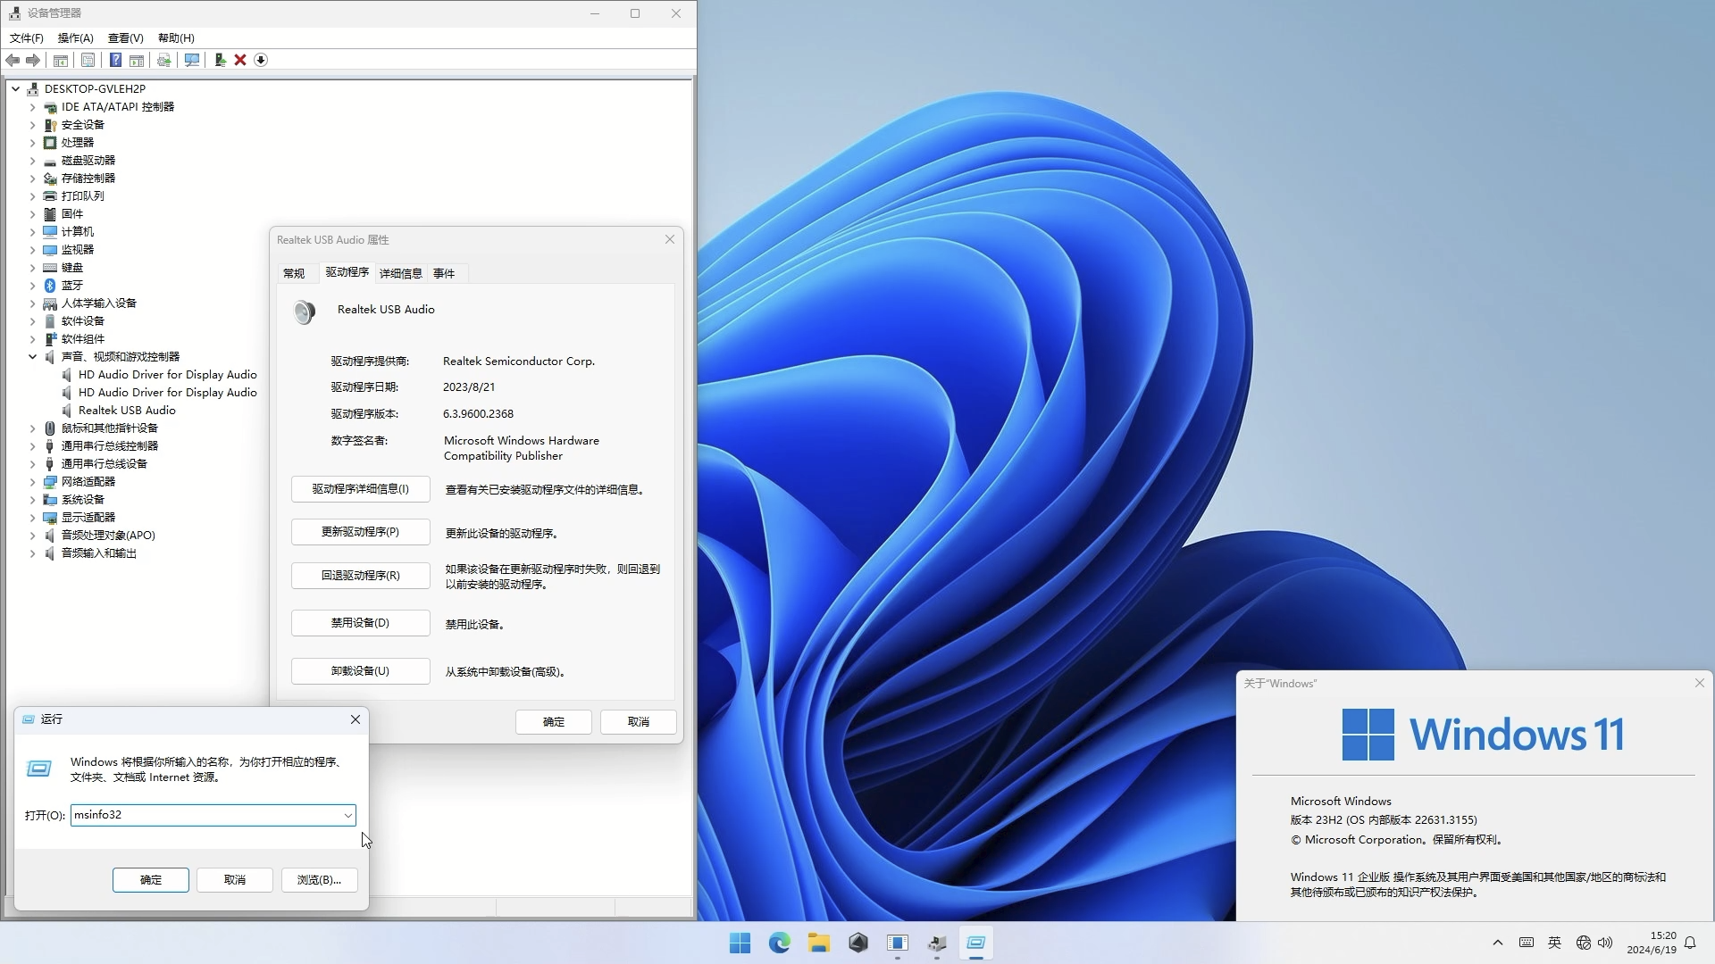Click Scan for hardware changes icon
Screen dimensions: 1715x964
click(x=191, y=60)
